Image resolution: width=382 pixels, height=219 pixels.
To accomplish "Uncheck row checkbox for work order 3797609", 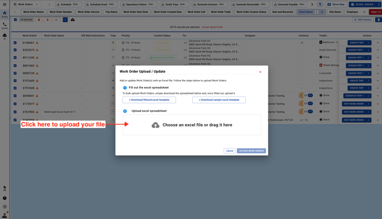I will coord(15,81).
